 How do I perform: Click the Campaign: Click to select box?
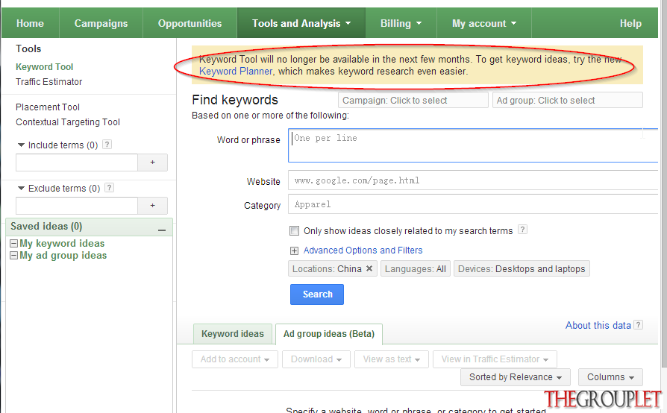tap(413, 101)
